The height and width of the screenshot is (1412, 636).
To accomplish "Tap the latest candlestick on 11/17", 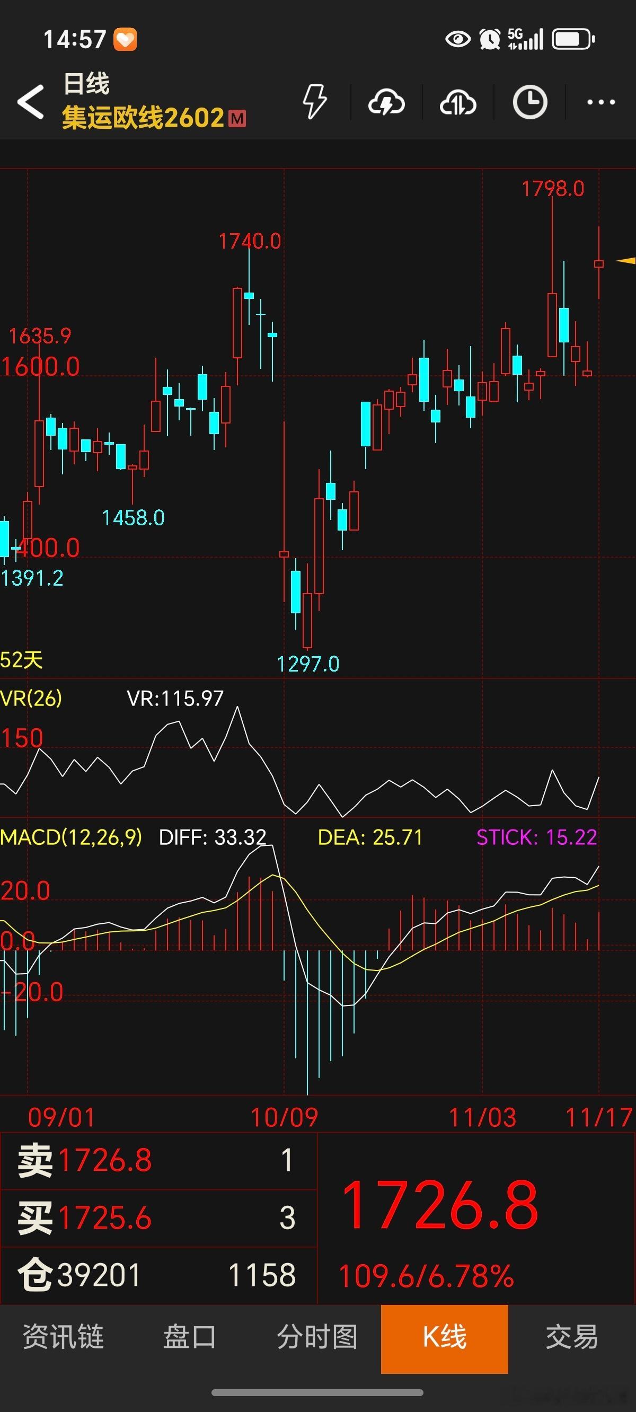I will [x=599, y=263].
